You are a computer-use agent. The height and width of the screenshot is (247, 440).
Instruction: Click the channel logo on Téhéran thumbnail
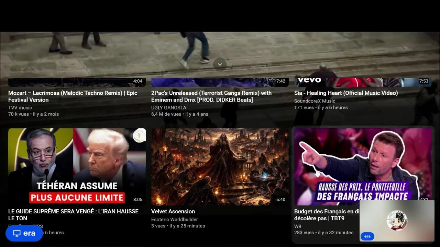pyautogui.click(x=139, y=136)
